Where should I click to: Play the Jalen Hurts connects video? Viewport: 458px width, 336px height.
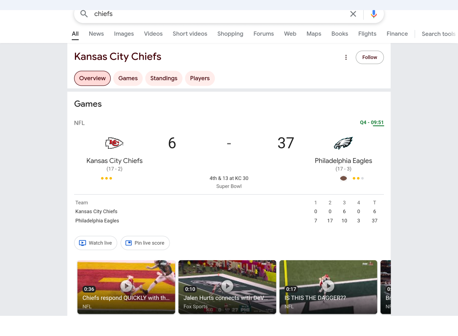(227, 287)
